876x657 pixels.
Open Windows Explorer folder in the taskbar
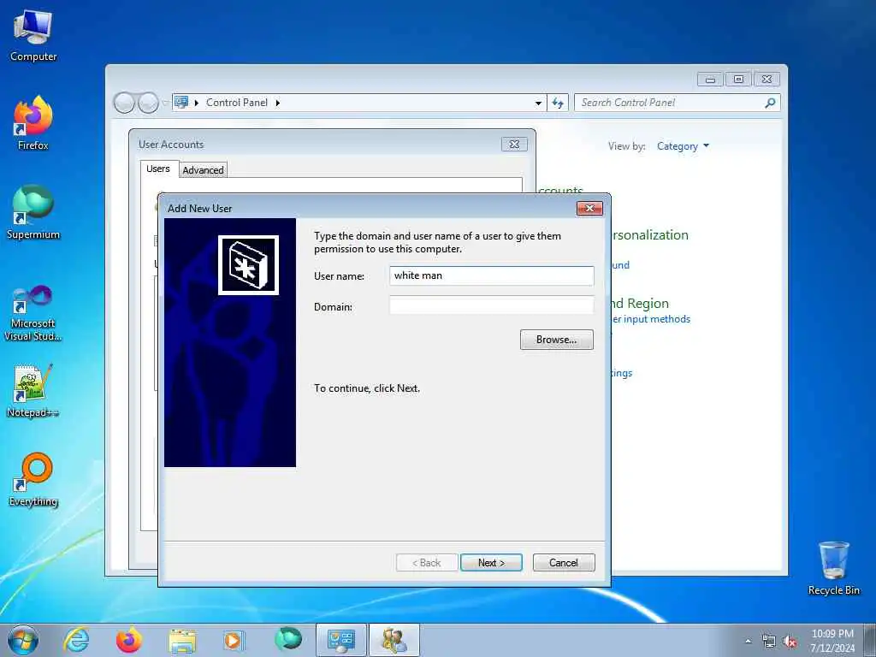182,641
